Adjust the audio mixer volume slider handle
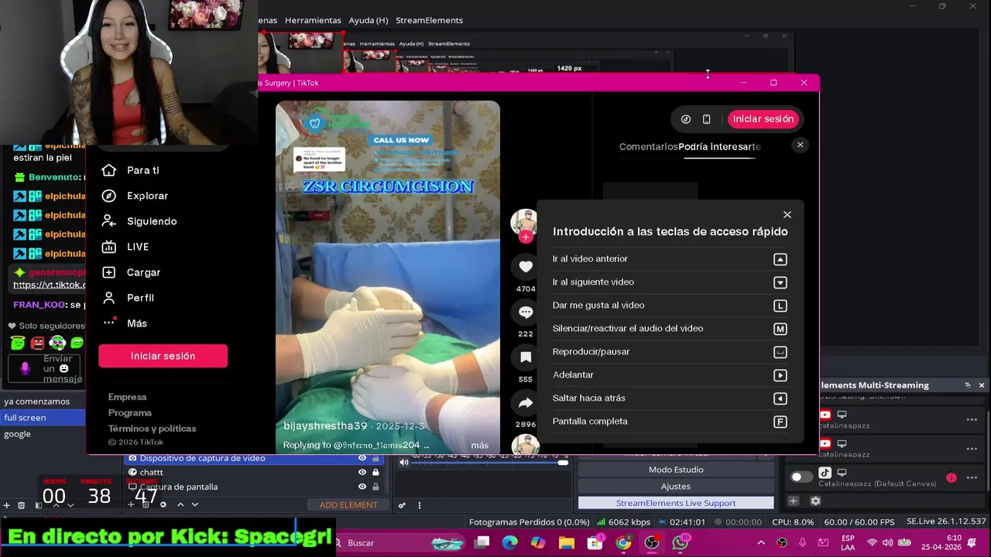 coord(563,463)
